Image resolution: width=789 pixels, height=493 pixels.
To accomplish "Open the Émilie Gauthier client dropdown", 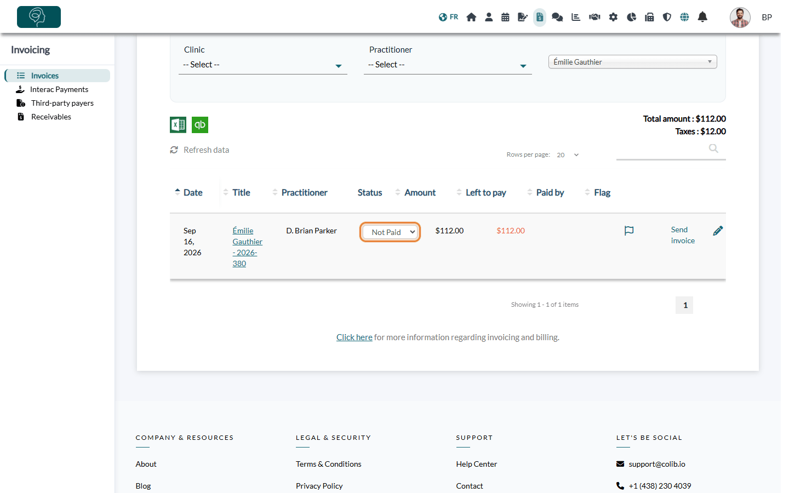I will coord(633,62).
